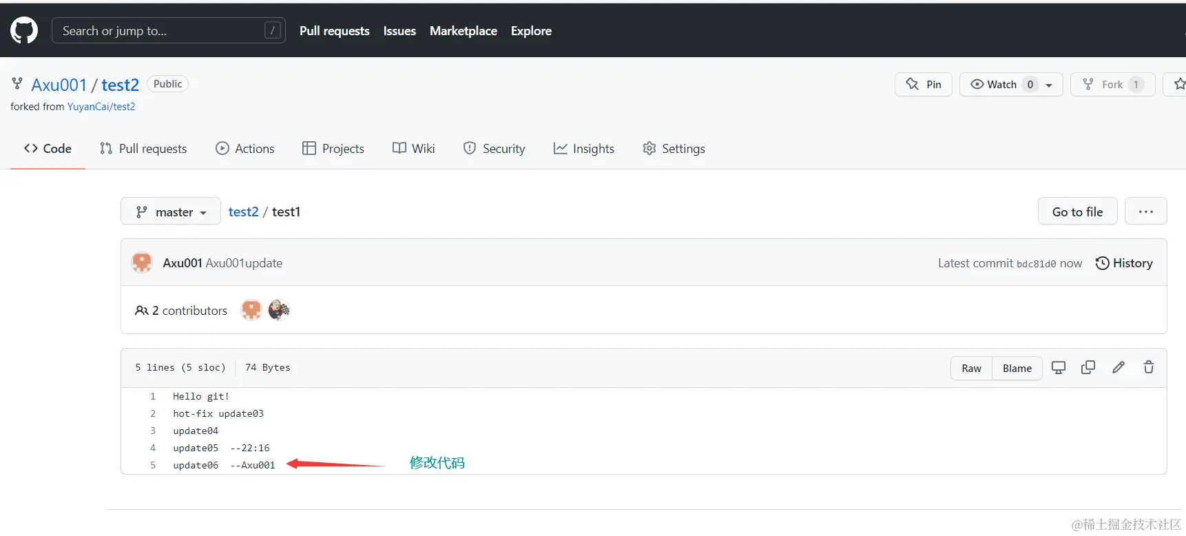Expand the Watch options dropdown arrow
Screen dimensions: 1186x536
[1050, 85]
